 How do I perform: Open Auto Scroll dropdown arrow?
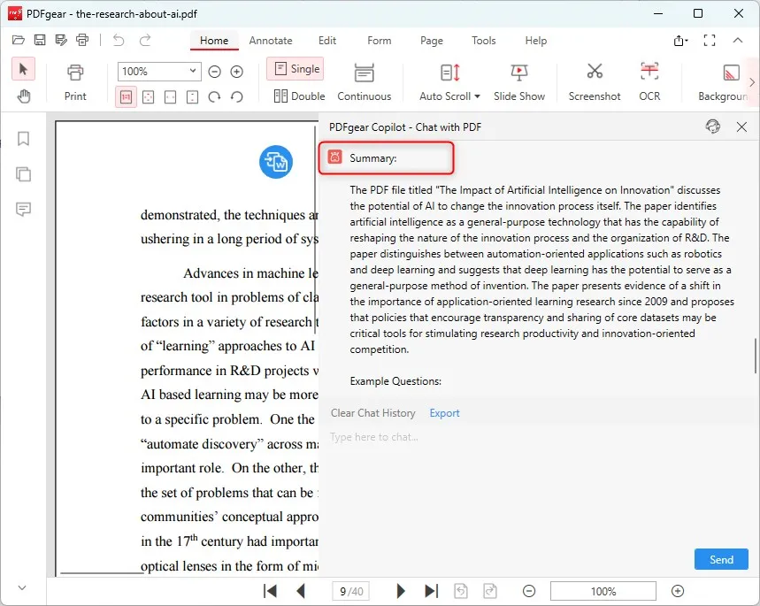(478, 96)
